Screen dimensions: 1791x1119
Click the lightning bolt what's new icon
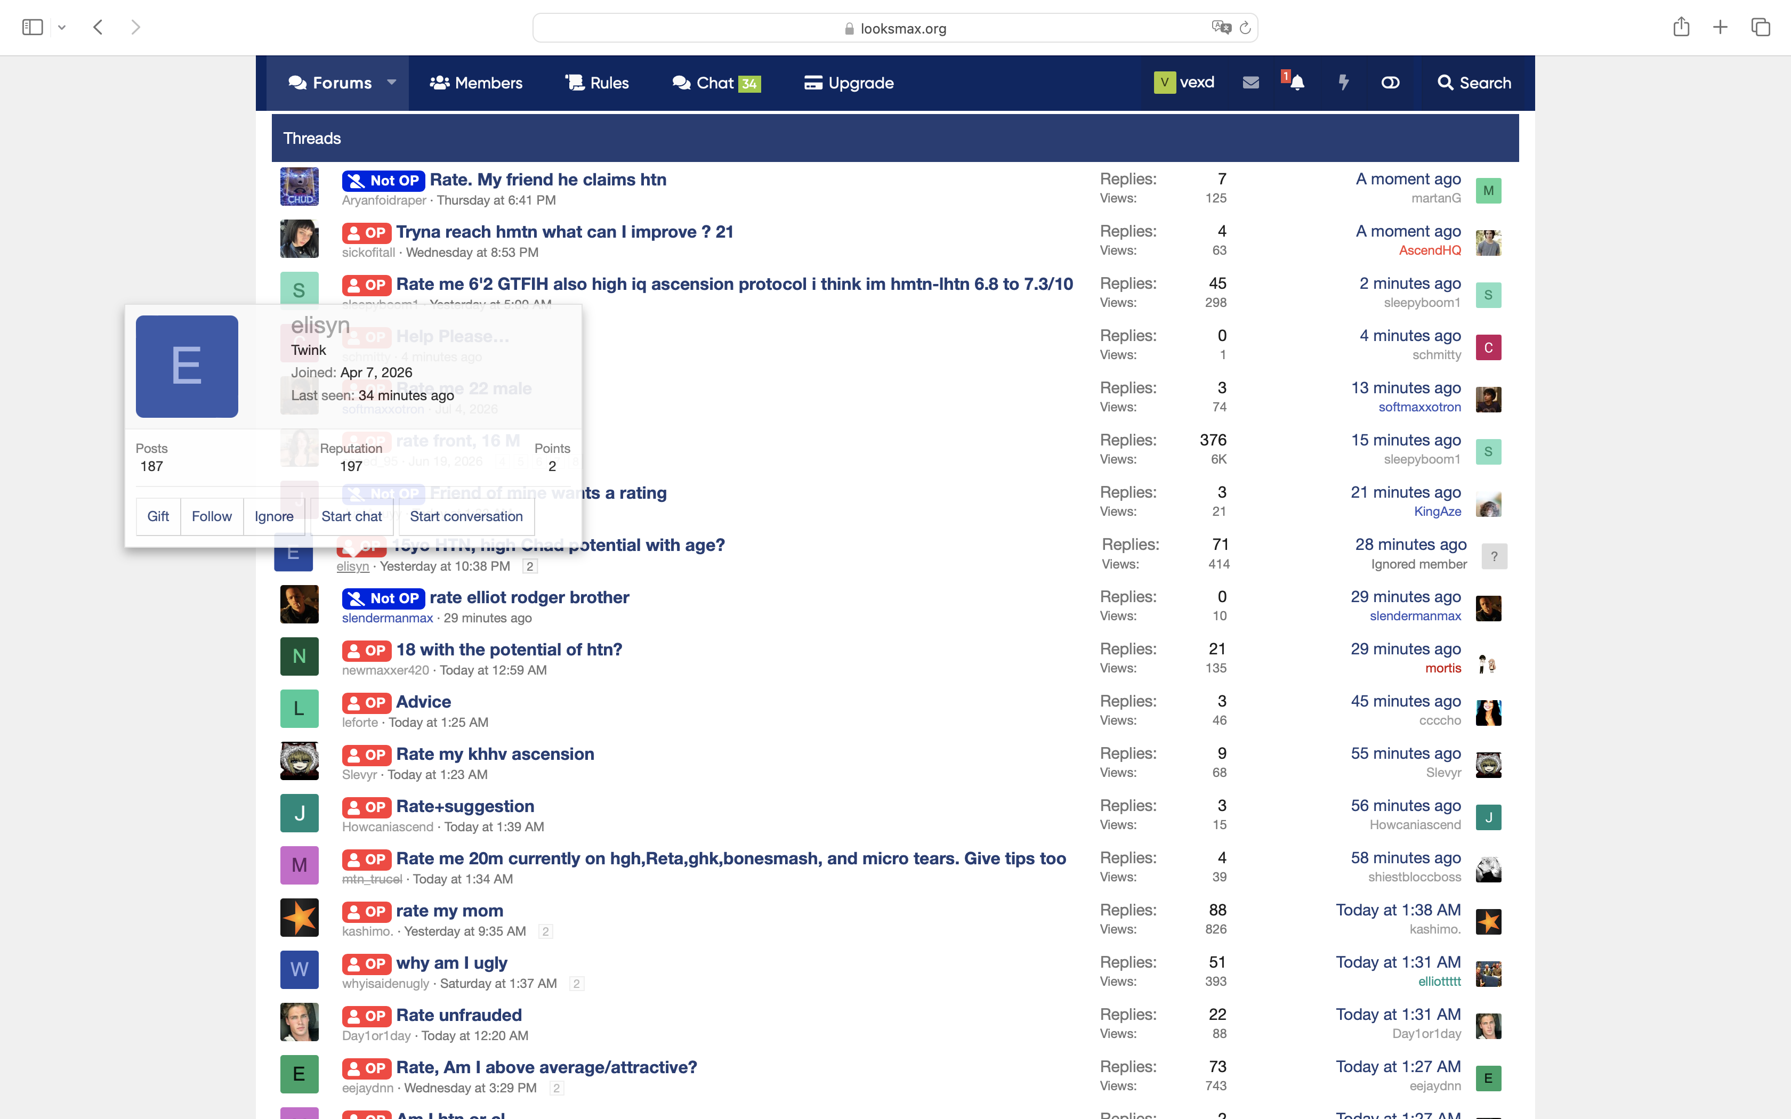(1343, 82)
